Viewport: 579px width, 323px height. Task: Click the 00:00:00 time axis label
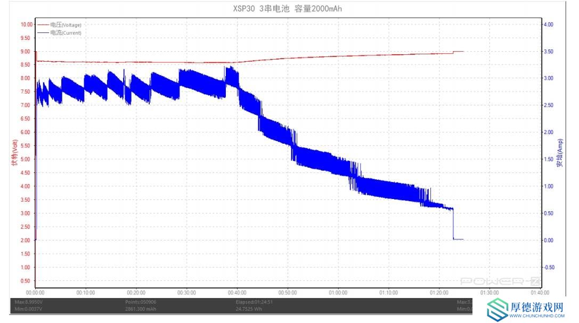(35, 293)
